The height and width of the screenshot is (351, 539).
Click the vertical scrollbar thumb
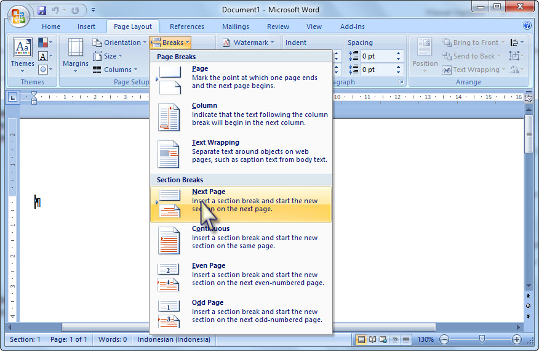point(529,134)
